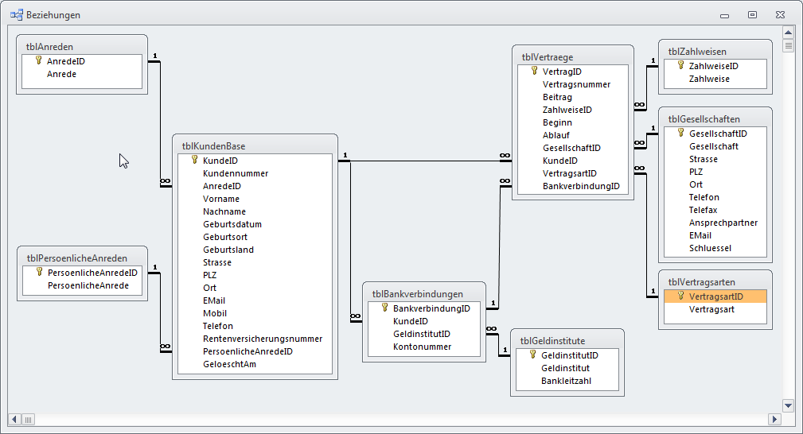Select the highlighted VertragsartID field
Screen dimensions: 803x434
715,296
